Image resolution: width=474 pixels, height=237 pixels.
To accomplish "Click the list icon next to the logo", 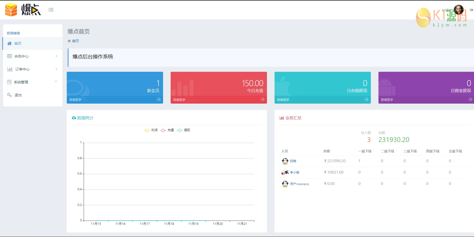I will 51,9.
